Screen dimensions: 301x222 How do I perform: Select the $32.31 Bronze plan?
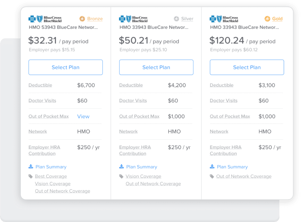coord(66,67)
